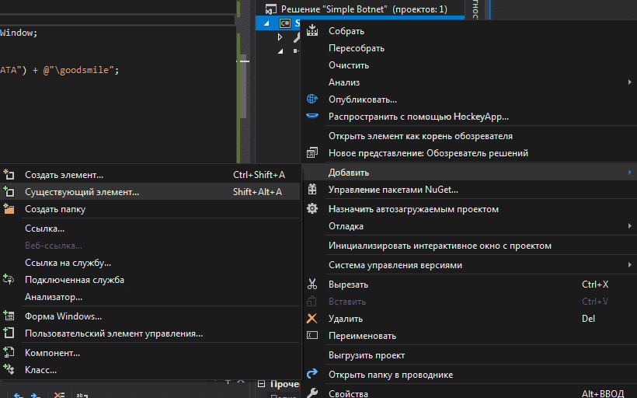Click Ссылка на службу... option

68,263
